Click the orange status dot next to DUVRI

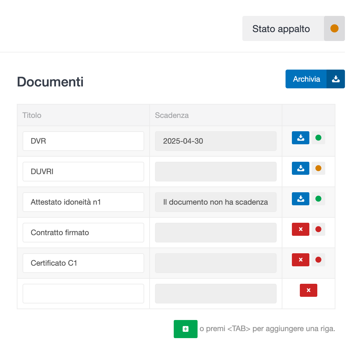(318, 168)
